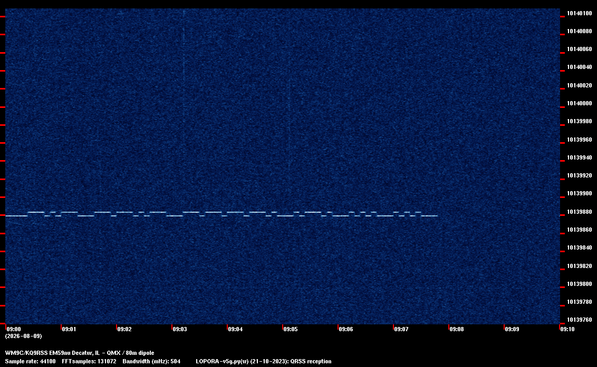Click the Bandwidth (mHz): 504 text
The image size is (597, 367).
pyautogui.click(x=151, y=361)
